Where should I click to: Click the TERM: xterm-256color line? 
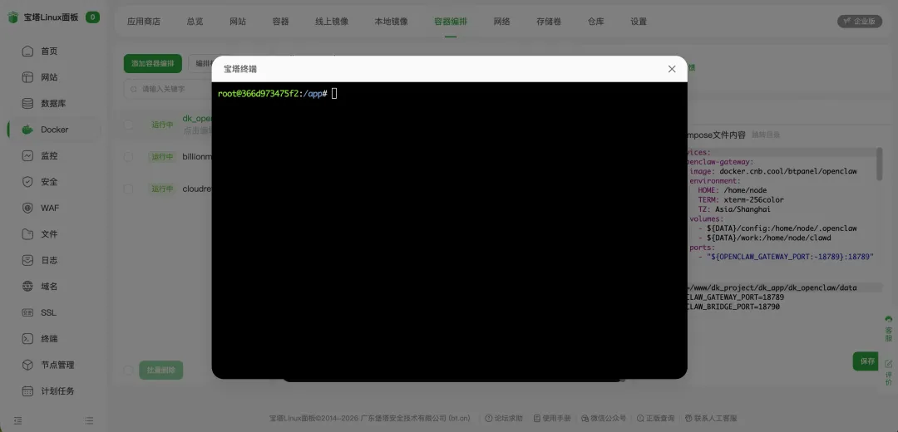click(x=741, y=199)
